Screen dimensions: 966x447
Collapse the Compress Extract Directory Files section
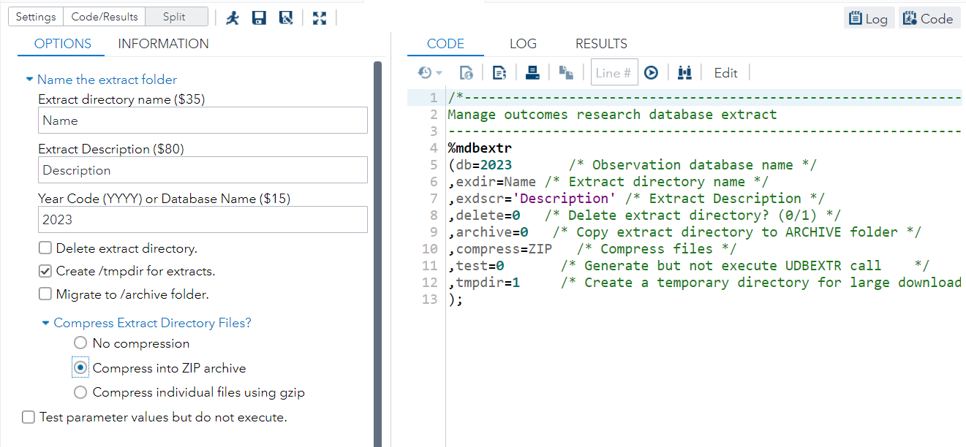(45, 322)
